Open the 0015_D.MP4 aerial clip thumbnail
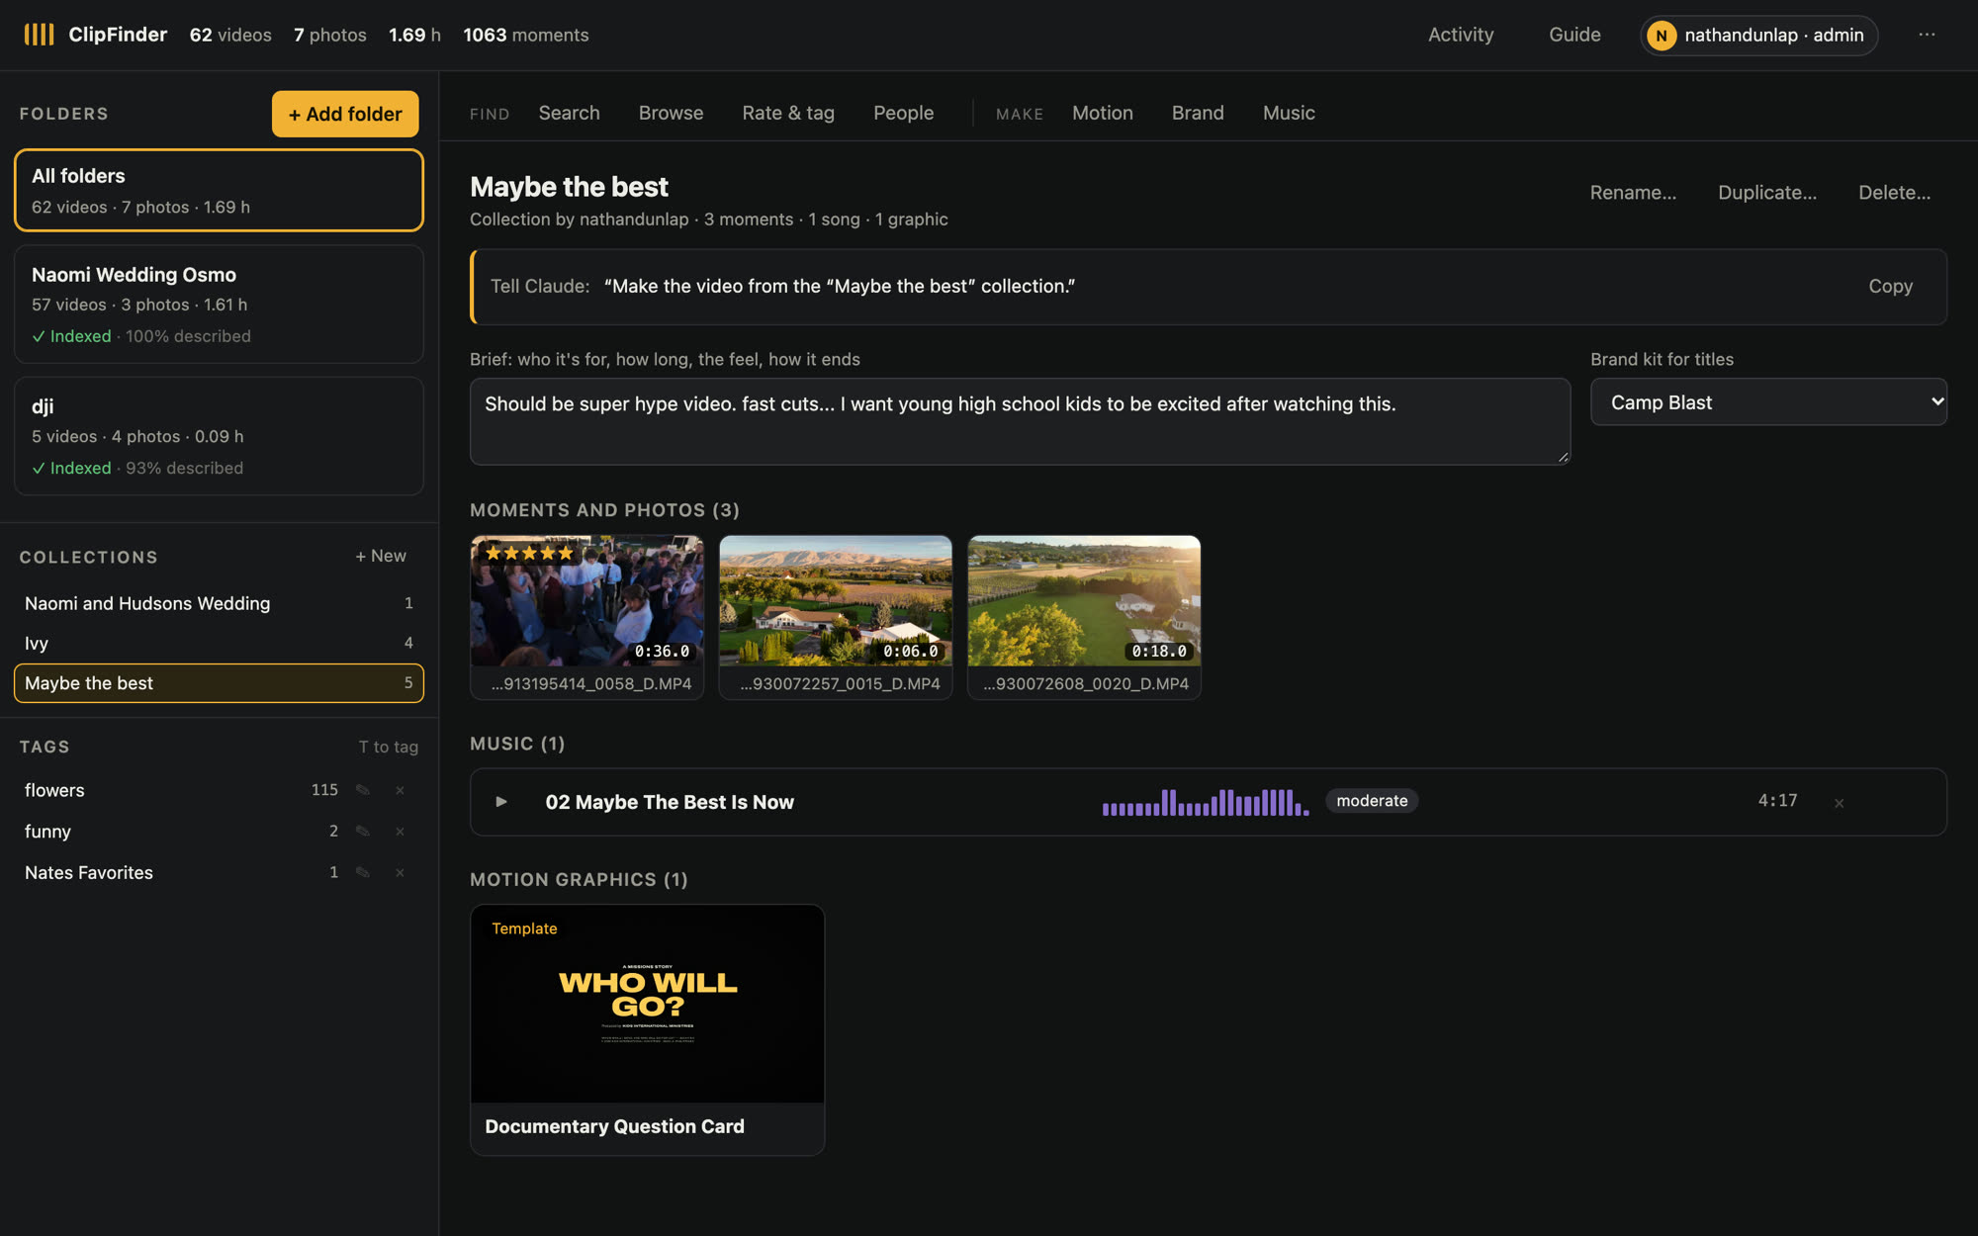Screen dimensions: 1978x1236 (x=836, y=601)
